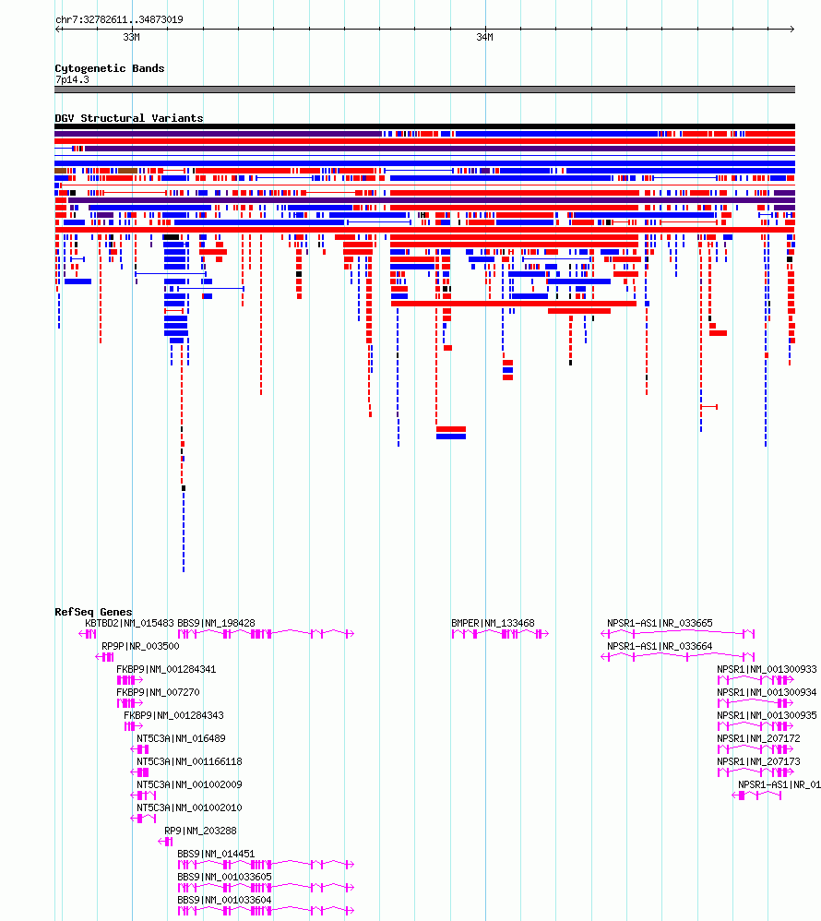Click the BMPER gene glyph

pyautogui.click(x=500, y=634)
